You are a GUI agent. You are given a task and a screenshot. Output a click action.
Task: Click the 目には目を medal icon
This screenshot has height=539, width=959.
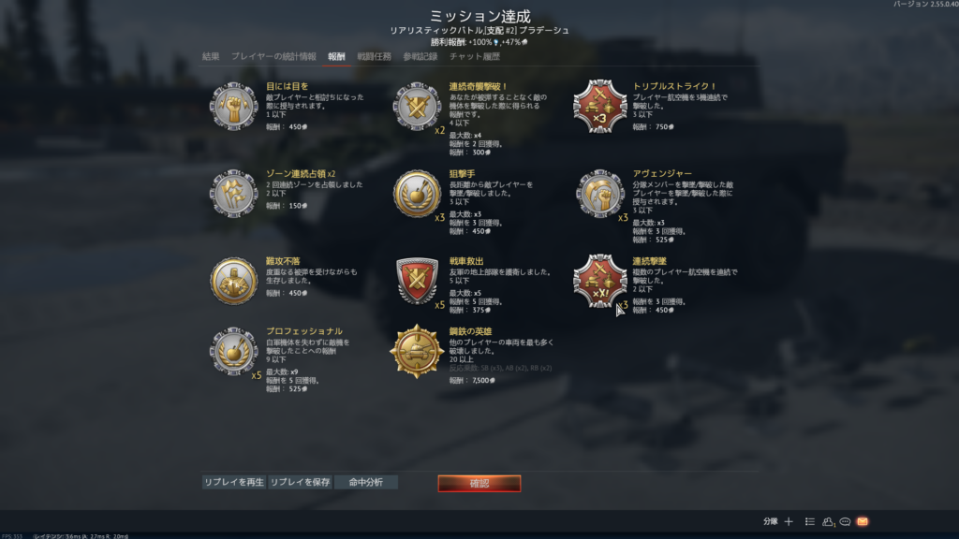tap(233, 107)
